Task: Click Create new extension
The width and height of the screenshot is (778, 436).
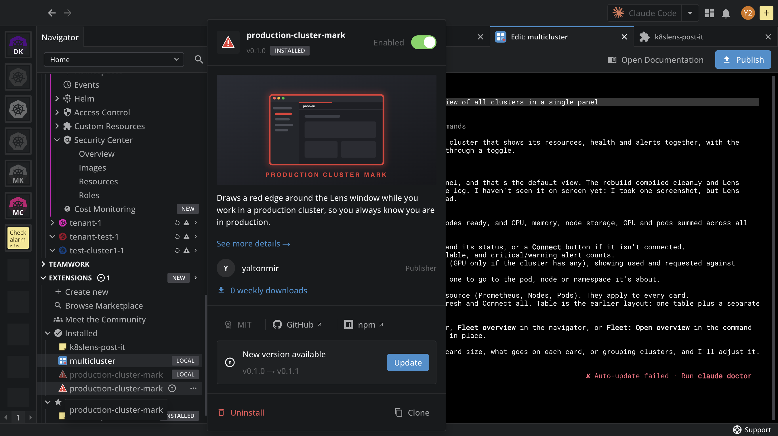Action: pyautogui.click(x=81, y=292)
